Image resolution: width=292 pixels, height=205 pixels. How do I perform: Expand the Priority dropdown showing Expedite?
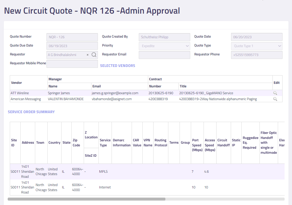164,46
